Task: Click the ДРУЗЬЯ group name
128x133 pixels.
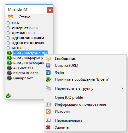Action: pos(18,33)
